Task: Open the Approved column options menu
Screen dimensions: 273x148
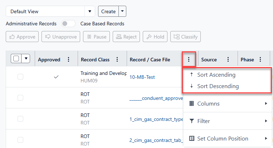Action: (x=69, y=60)
